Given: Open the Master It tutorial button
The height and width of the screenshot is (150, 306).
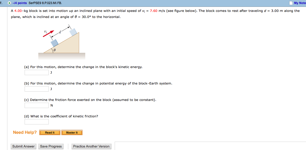Looking at the screenshot, I should (x=72, y=133).
